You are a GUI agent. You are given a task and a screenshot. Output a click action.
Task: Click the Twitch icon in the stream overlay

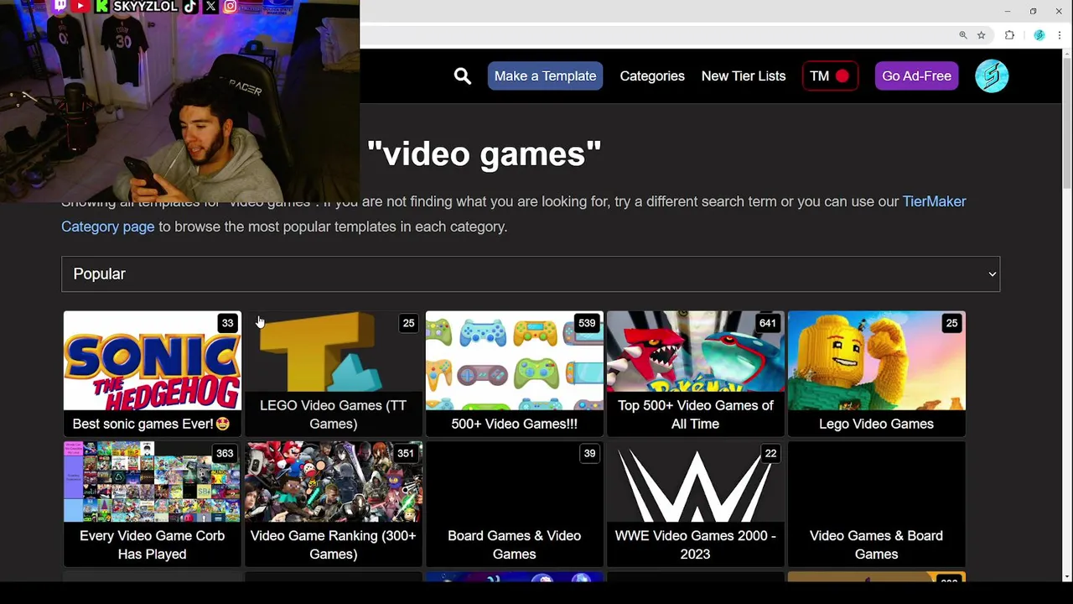[60, 6]
